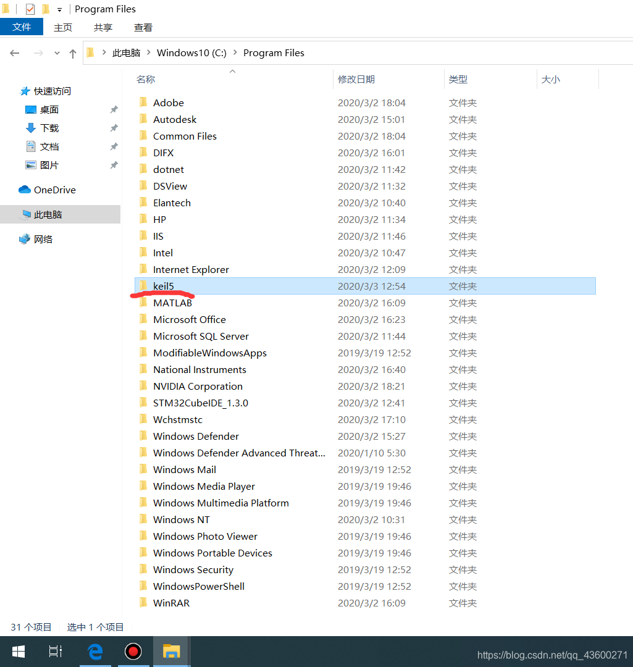The height and width of the screenshot is (667, 633).
Task: Select the Autodesk folder icon
Action: [143, 119]
